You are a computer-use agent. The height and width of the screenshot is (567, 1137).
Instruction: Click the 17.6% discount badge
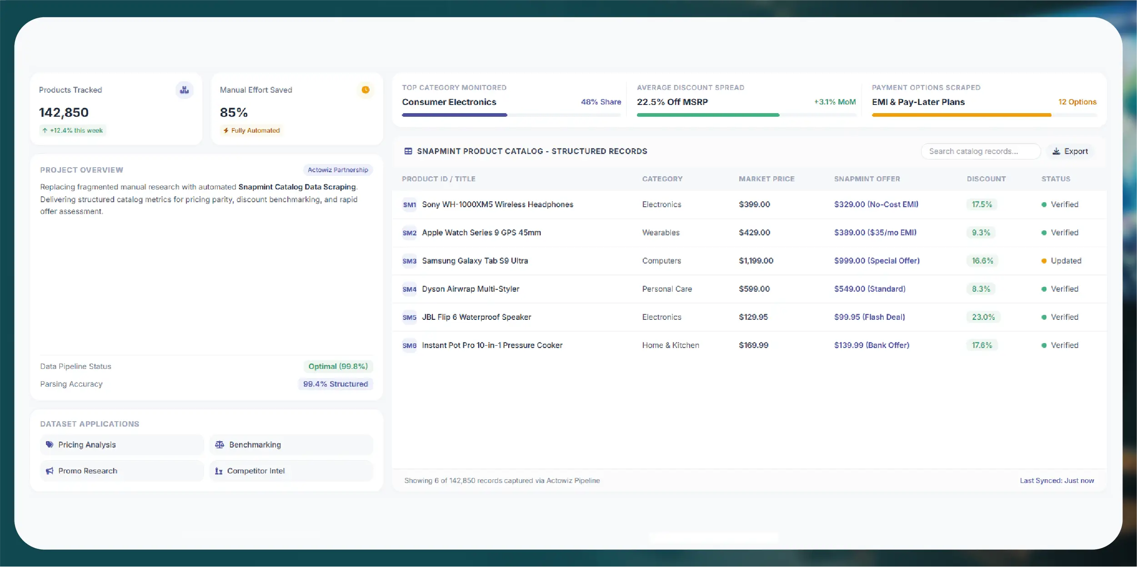click(982, 346)
